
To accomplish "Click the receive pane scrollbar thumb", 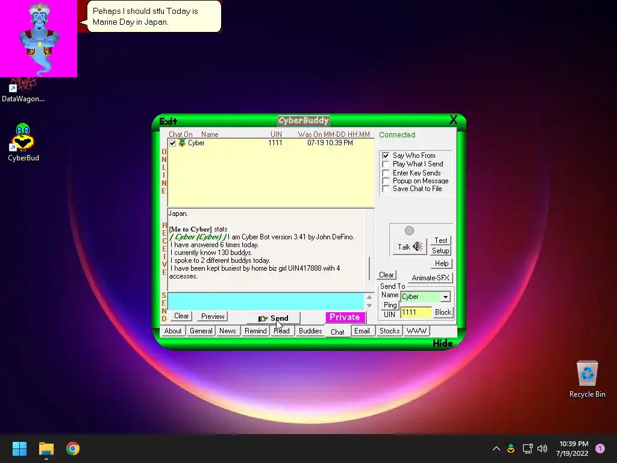I will click(369, 268).
